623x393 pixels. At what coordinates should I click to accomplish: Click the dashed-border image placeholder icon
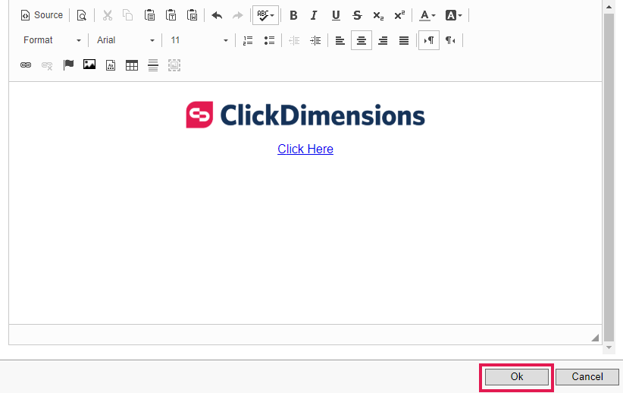tap(174, 65)
